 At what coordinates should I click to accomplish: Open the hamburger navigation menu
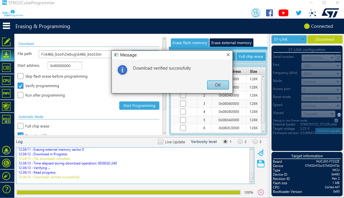pos(6,26)
